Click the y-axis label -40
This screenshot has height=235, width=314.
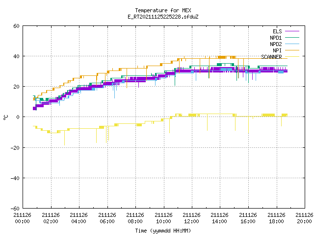(15, 178)
